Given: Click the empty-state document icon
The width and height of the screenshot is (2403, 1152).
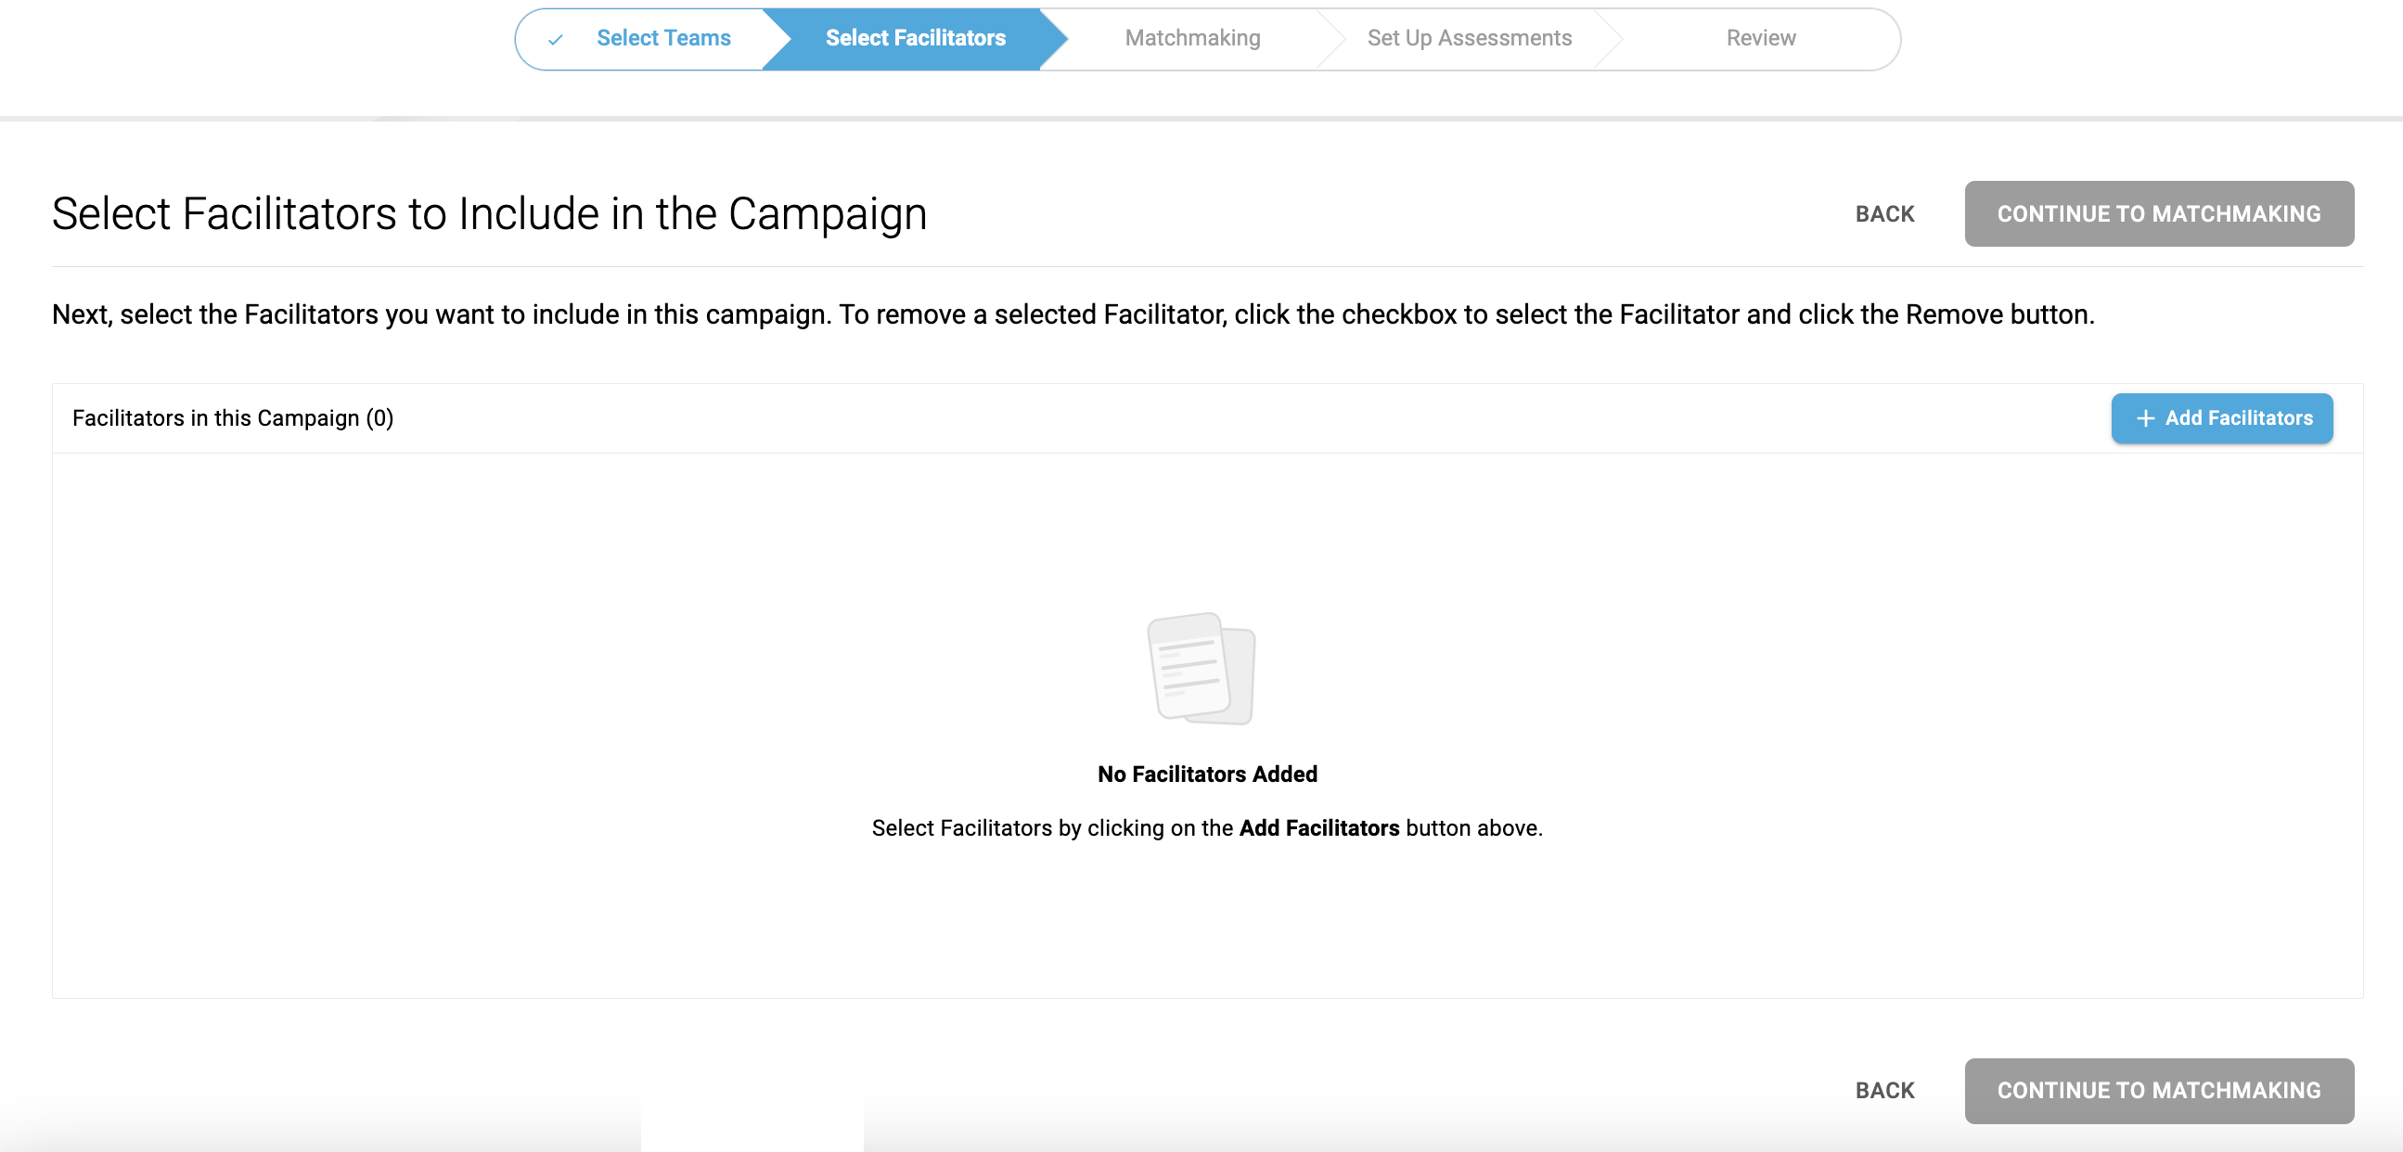Looking at the screenshot, I should click(1201, 668).
